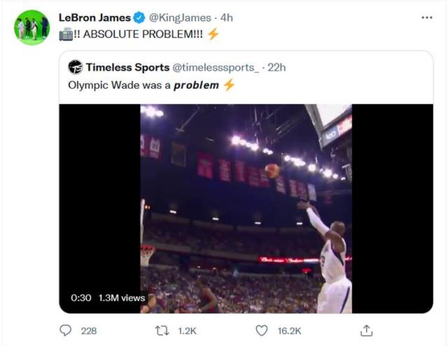Click the Timeless Sports avatar icon
The height and width of the screenshot is (346, 448).
click(x=75, y=67)
